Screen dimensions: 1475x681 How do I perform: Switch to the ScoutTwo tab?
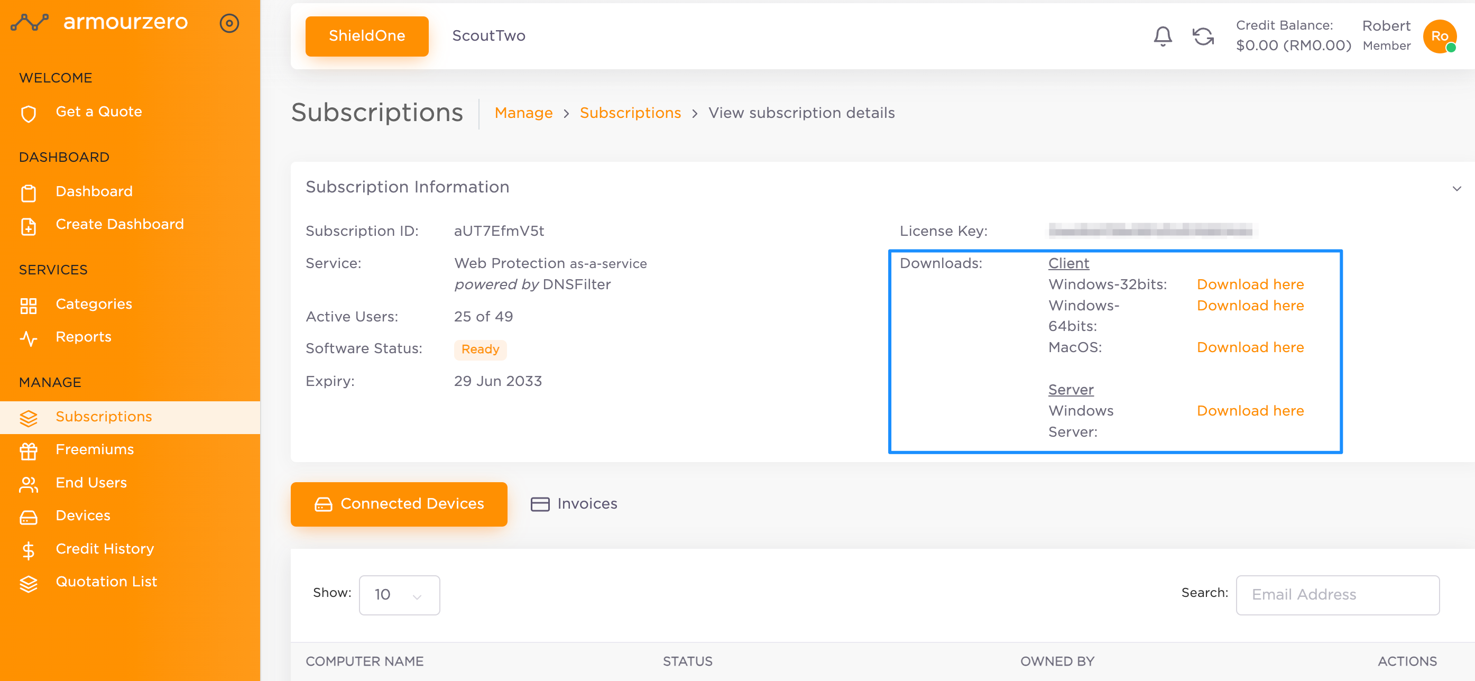[x=488, y=36]
